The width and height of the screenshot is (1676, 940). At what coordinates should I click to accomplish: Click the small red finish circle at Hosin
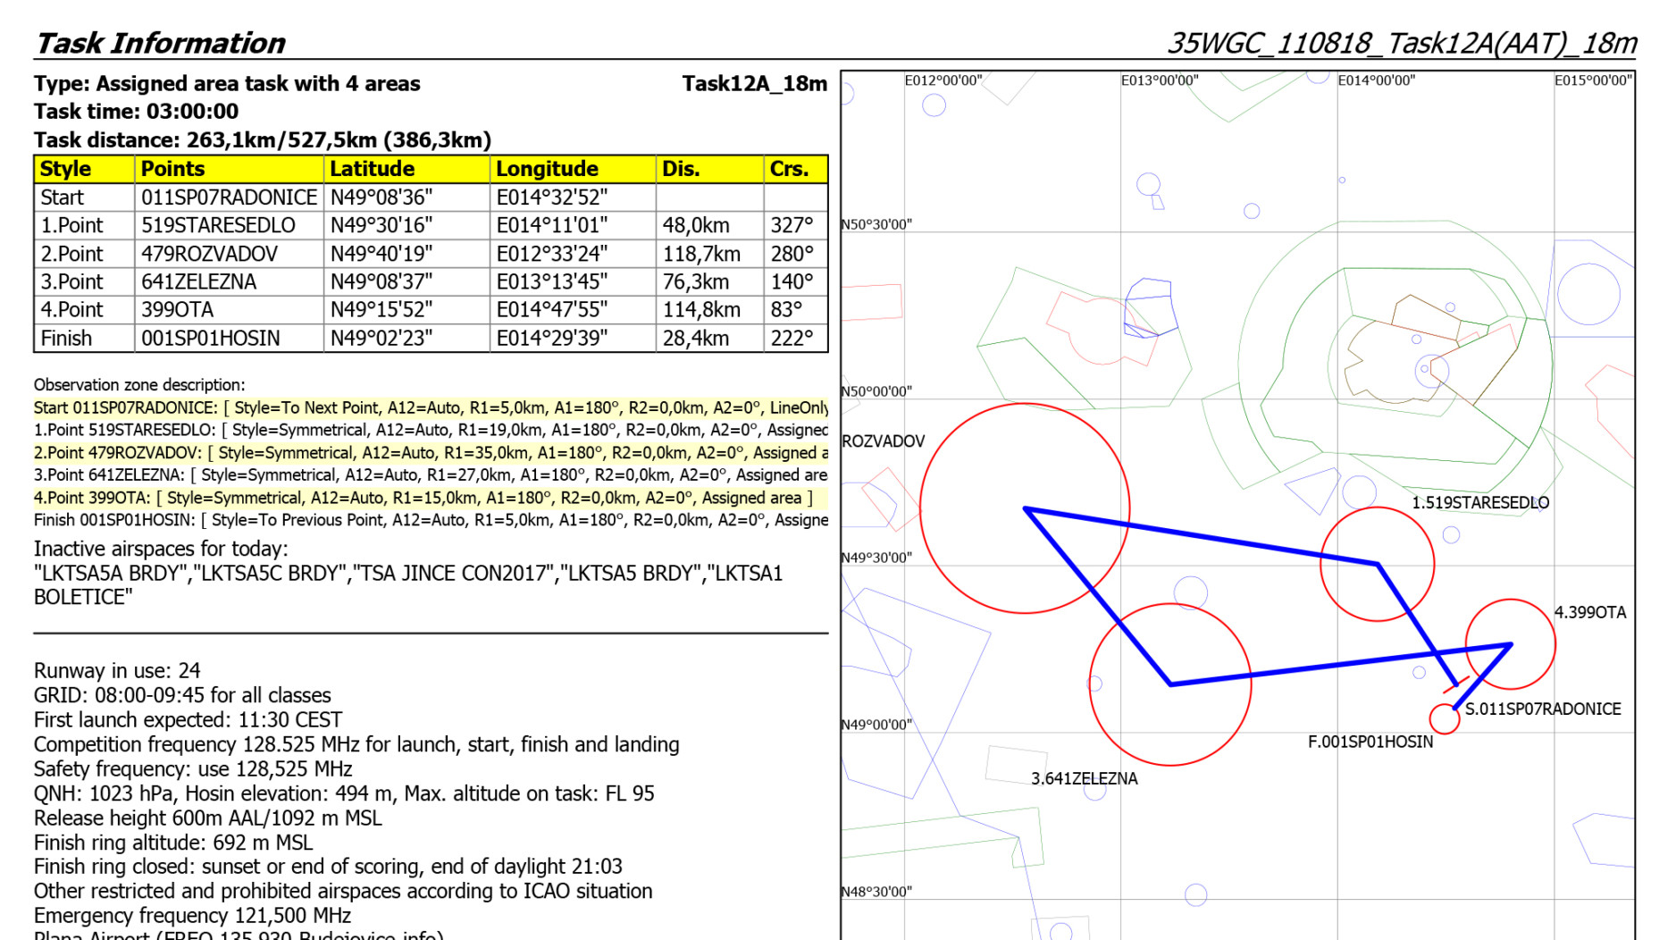(x=1444, y=718)
